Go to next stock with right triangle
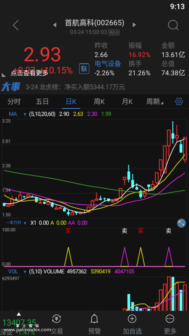This screenshot has height=336, width=189. coord(134,25)
